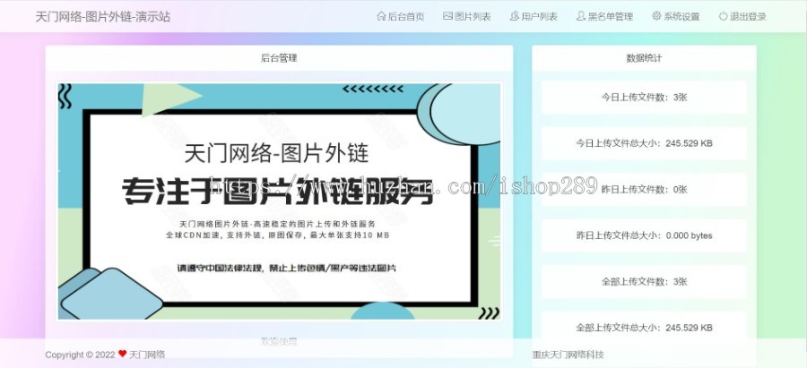Click the red heart icon in the footer

tap(122, 354)
